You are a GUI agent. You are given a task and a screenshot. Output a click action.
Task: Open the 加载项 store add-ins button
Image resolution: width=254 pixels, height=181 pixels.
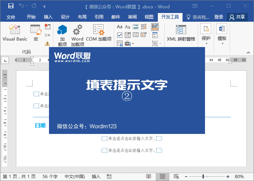[x=62, y=35]
